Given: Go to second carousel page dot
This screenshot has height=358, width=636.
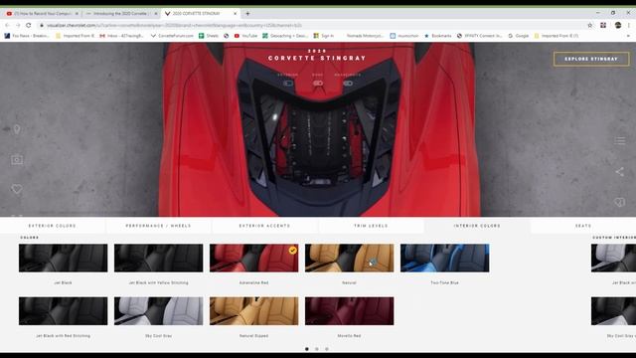Looking at the screenshot, I should 317,349.
